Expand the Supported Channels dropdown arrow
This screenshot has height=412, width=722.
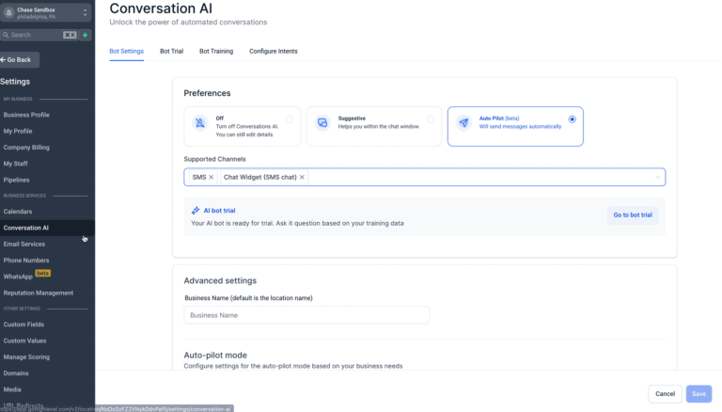657,178
